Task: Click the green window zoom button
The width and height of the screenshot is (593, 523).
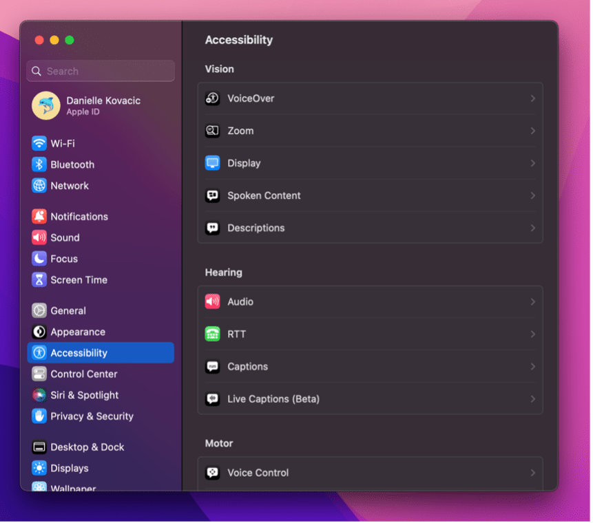Action: pos(70,40)
